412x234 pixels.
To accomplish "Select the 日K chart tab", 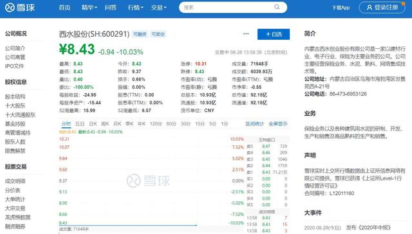I will tap(93, 124).
